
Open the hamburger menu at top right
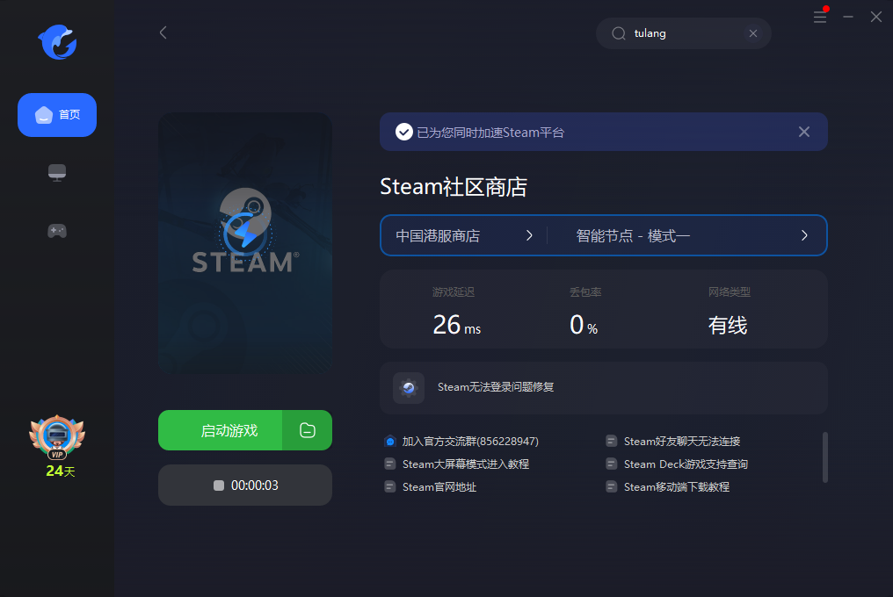point(819,17)
